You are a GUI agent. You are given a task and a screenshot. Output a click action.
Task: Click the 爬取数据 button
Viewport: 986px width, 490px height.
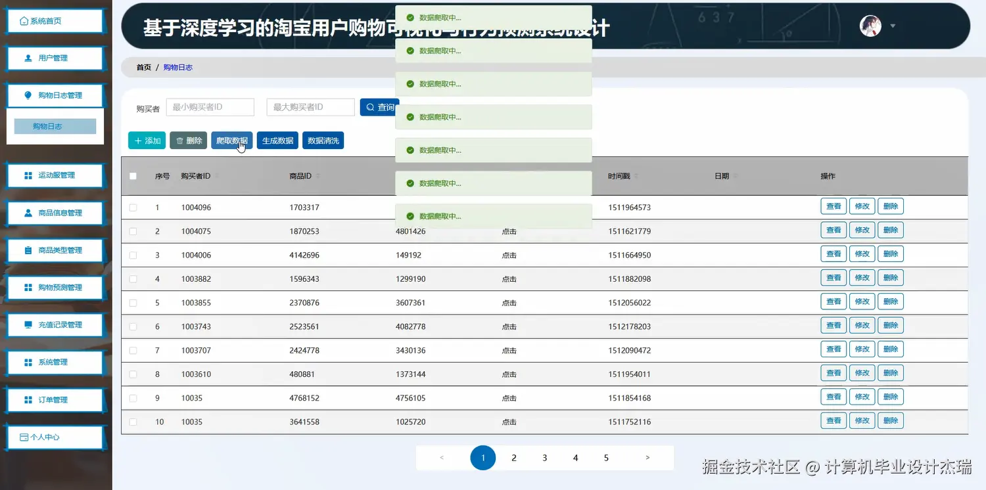coord(231,141)
